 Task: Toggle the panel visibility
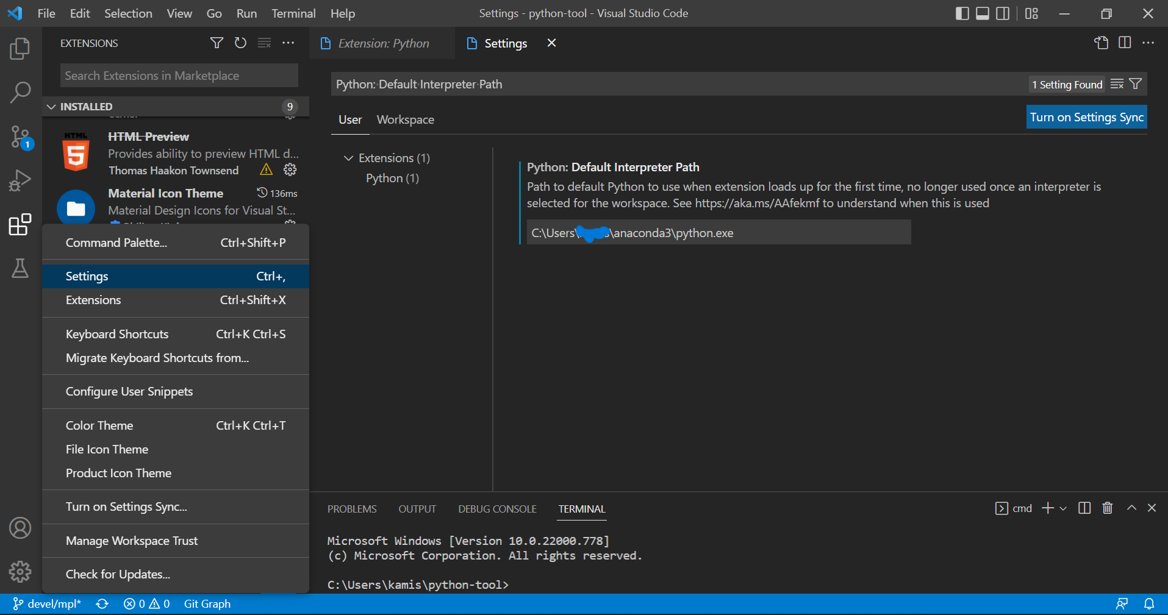click(983, 13)
